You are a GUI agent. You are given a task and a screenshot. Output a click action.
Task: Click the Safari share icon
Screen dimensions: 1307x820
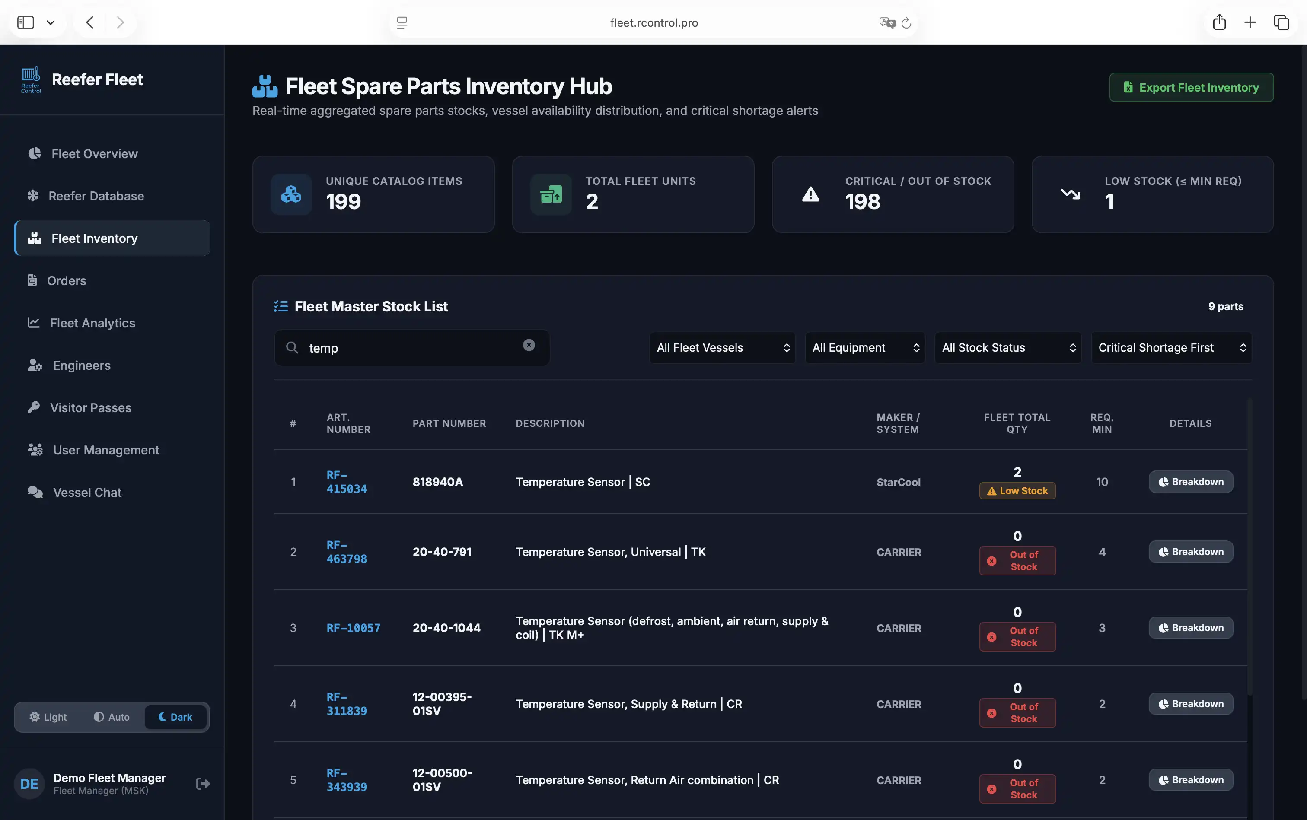pos(1219,22)
